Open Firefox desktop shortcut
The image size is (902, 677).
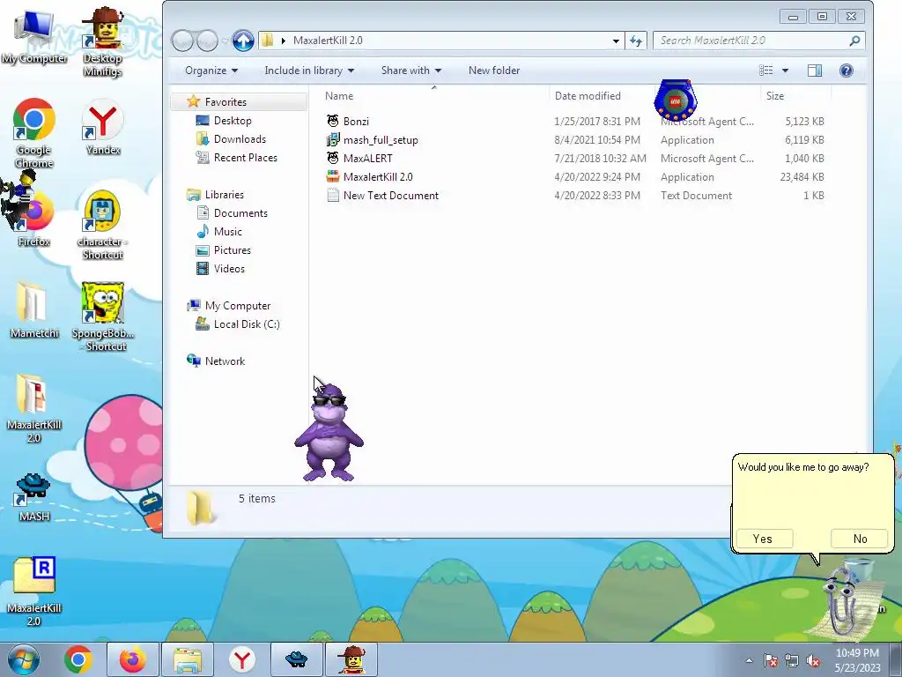pos(34,219)
